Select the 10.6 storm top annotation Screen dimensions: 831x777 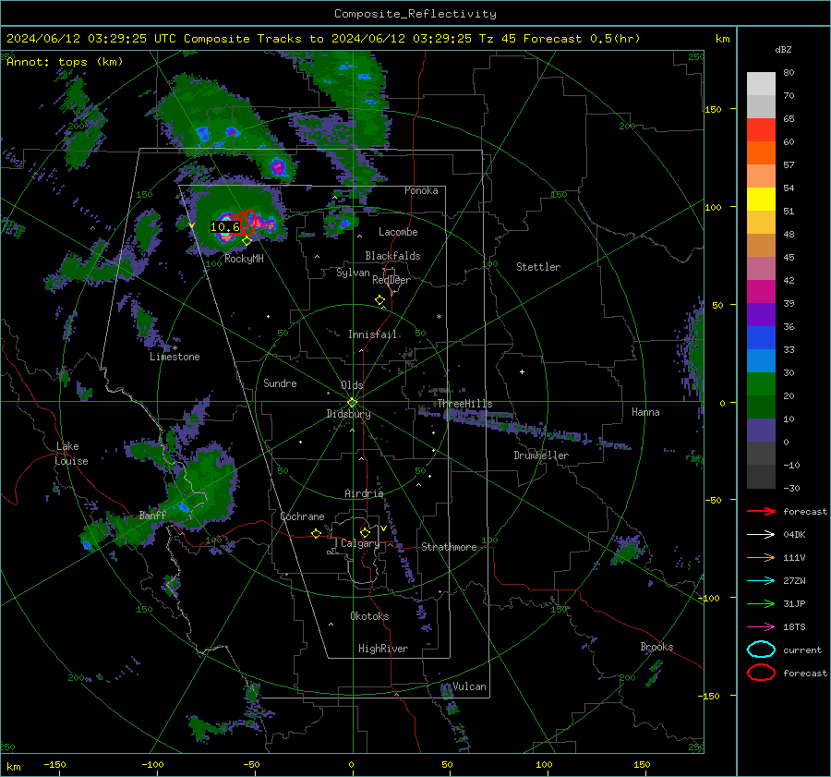point(224,227)
